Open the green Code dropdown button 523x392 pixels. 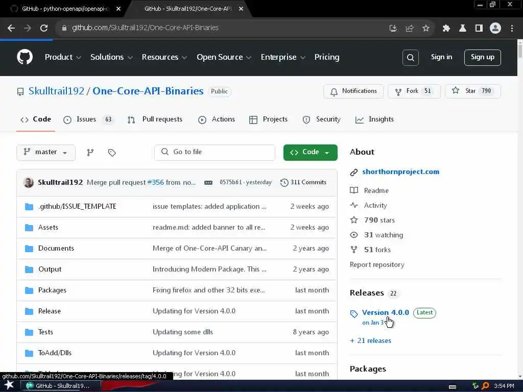(x=310, y=152)
